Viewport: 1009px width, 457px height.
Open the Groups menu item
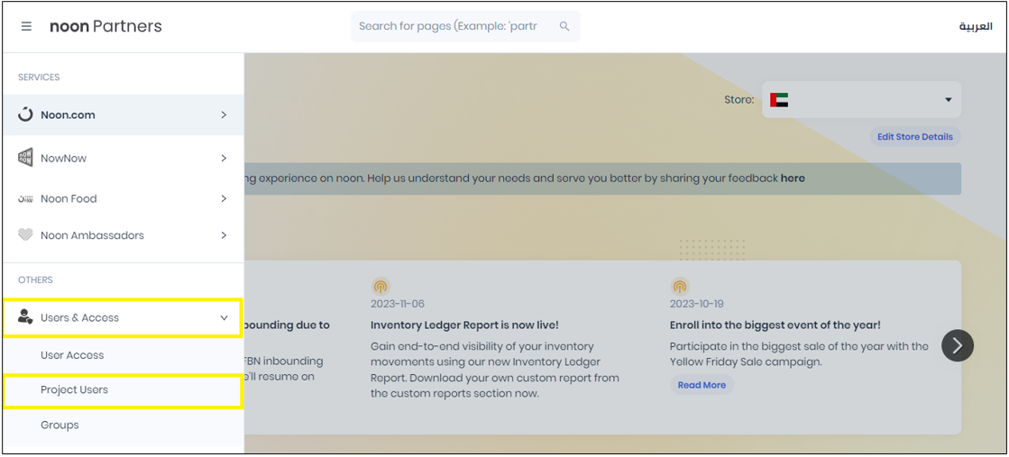point(60,425)
